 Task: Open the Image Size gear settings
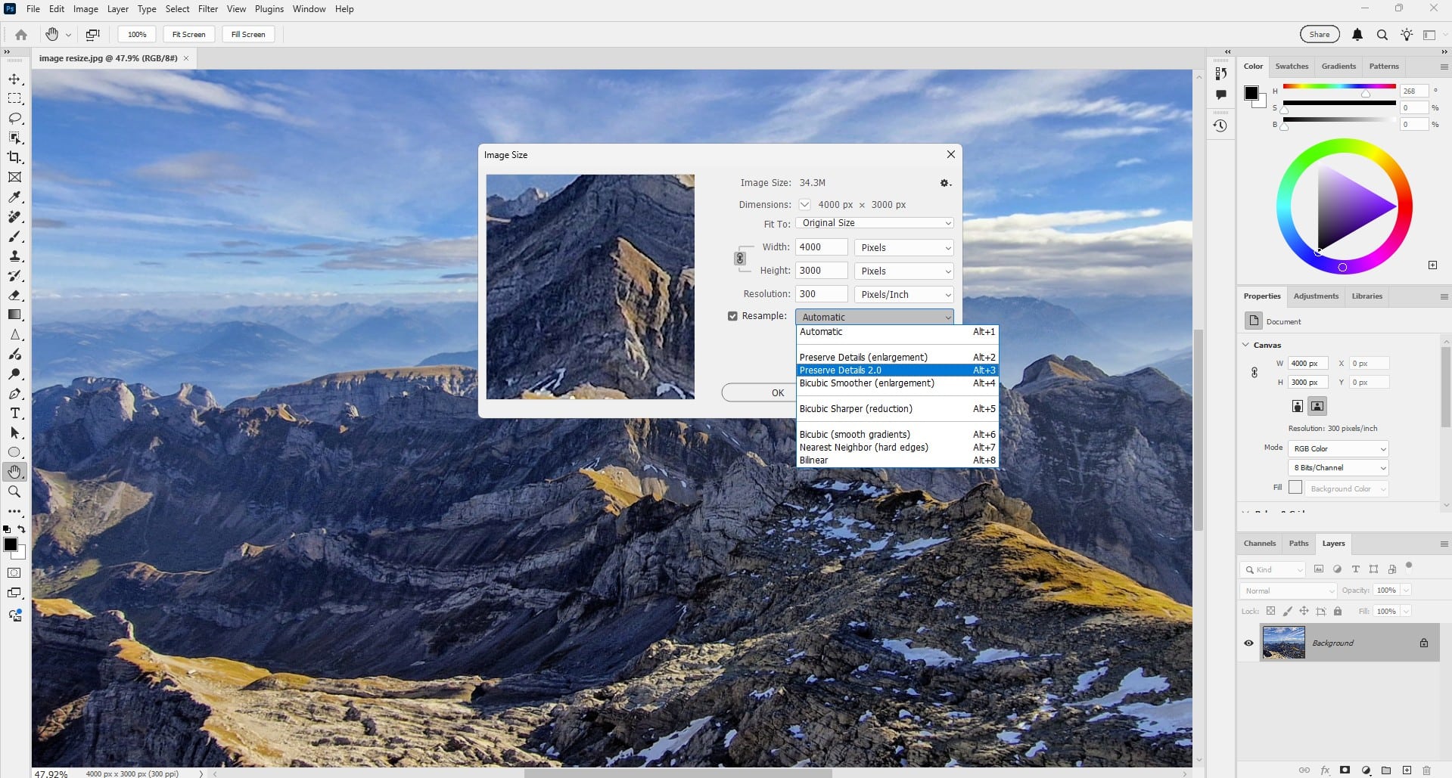944,183
